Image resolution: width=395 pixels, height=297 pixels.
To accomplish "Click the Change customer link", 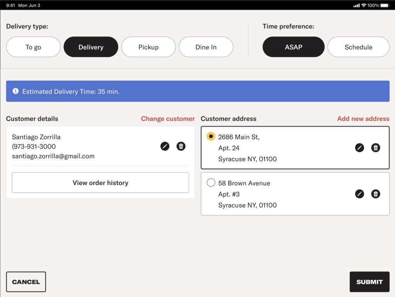I will point(168,119).
